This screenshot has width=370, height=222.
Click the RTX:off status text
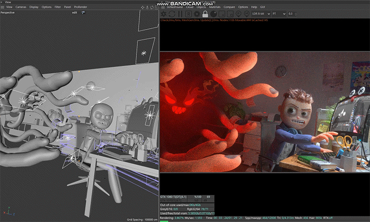[328, 218]
